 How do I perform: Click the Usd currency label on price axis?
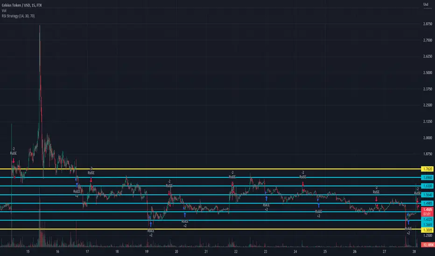tap(426, 5)
